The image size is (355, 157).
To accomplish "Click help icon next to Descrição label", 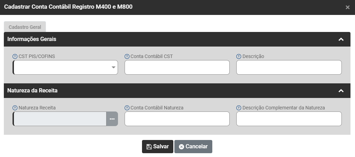I will (x=239, y=56).
